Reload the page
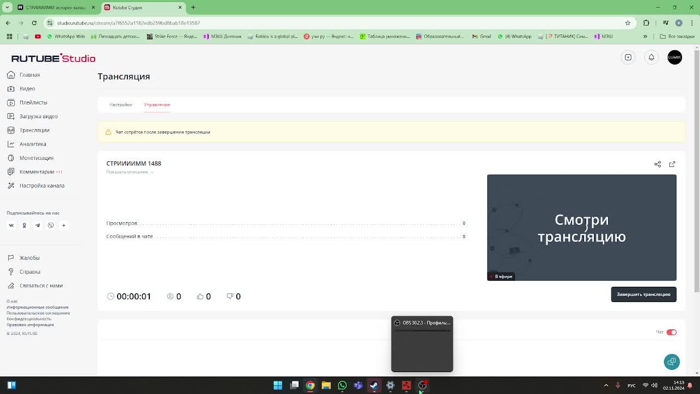700x394 pixels. coord(34,23)
